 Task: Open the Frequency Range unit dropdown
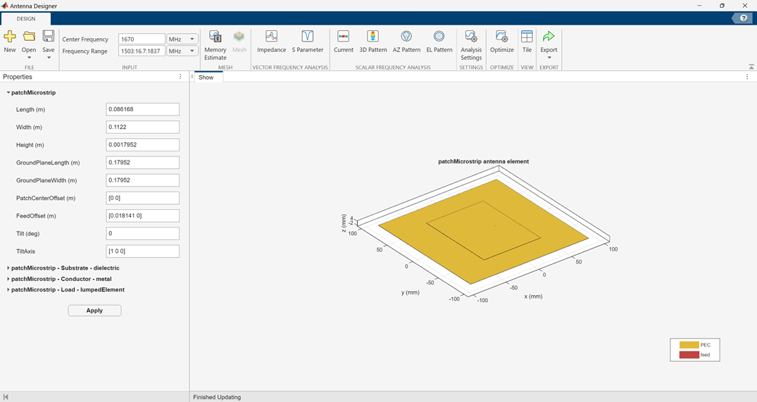click(x=182, y=51)
